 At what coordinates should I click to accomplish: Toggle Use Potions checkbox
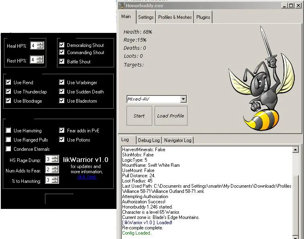pyautogui.click(x=62, y=140)
